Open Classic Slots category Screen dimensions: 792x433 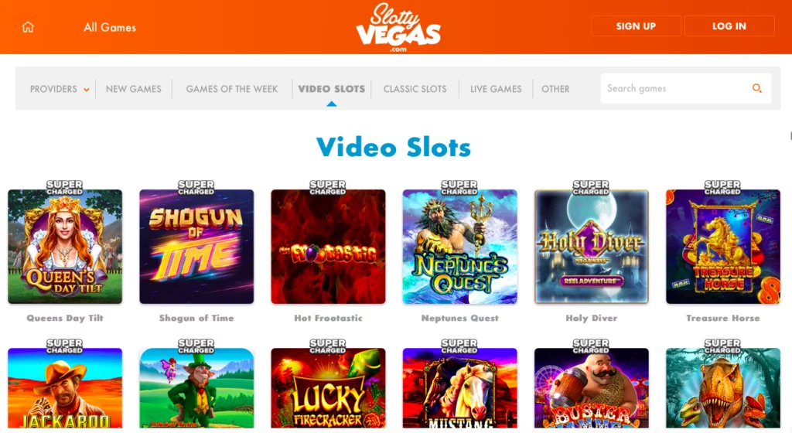click(415, 89)
